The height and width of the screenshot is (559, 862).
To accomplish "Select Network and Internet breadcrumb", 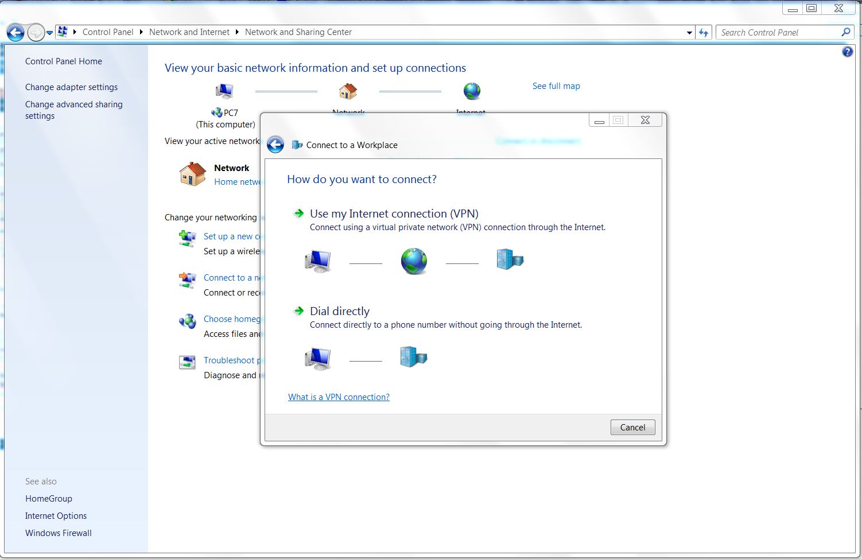I will click(189, 32).
